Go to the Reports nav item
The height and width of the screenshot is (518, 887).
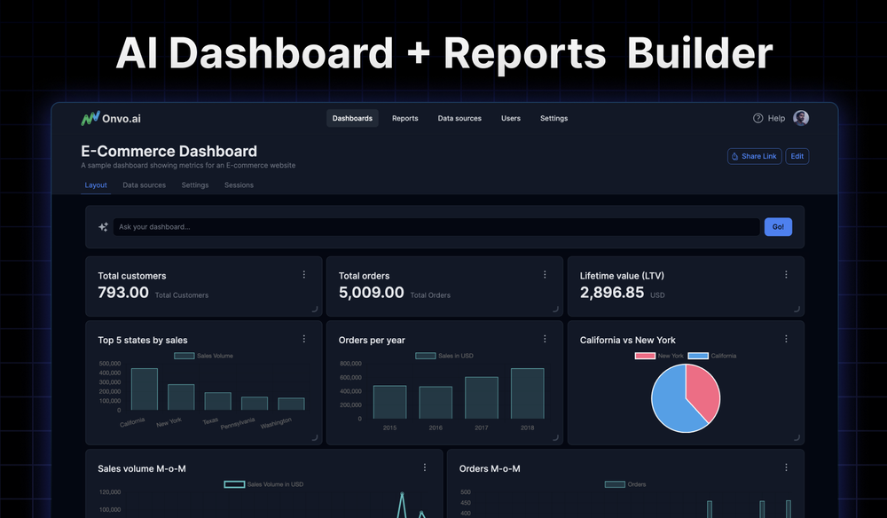pos(404,118)
